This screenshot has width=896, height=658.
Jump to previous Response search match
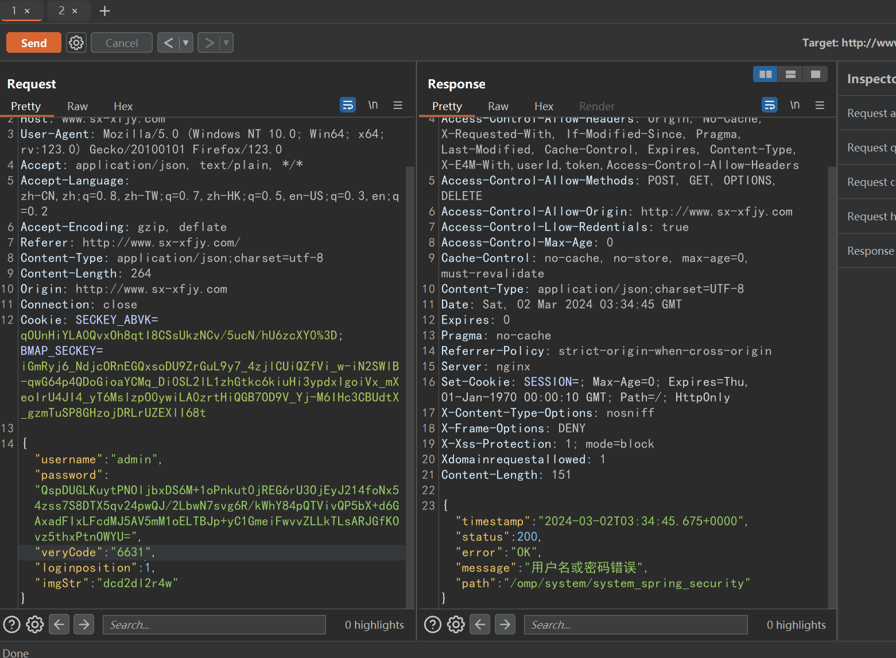(x=480, y=624)
